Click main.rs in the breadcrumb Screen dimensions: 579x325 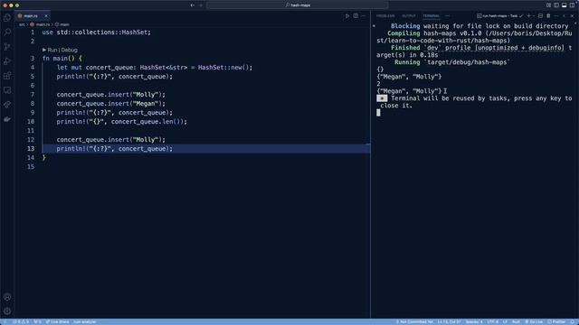click(43, 24)
